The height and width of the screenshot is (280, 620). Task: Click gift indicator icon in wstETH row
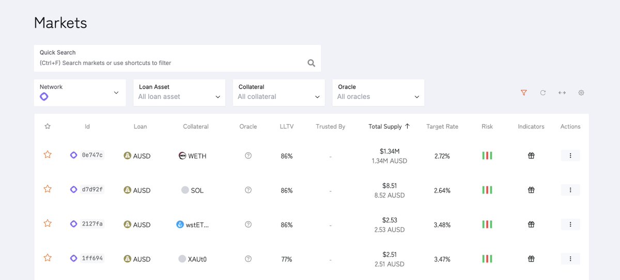(x=531, y=224)
